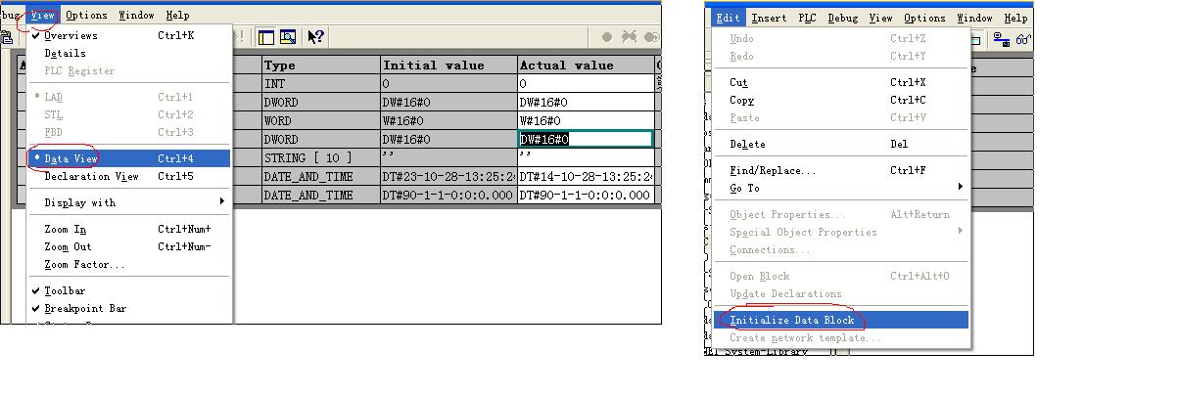Choose PLC Register entry
Screen dimensions: 1179x395
click(x=128, y=70)
